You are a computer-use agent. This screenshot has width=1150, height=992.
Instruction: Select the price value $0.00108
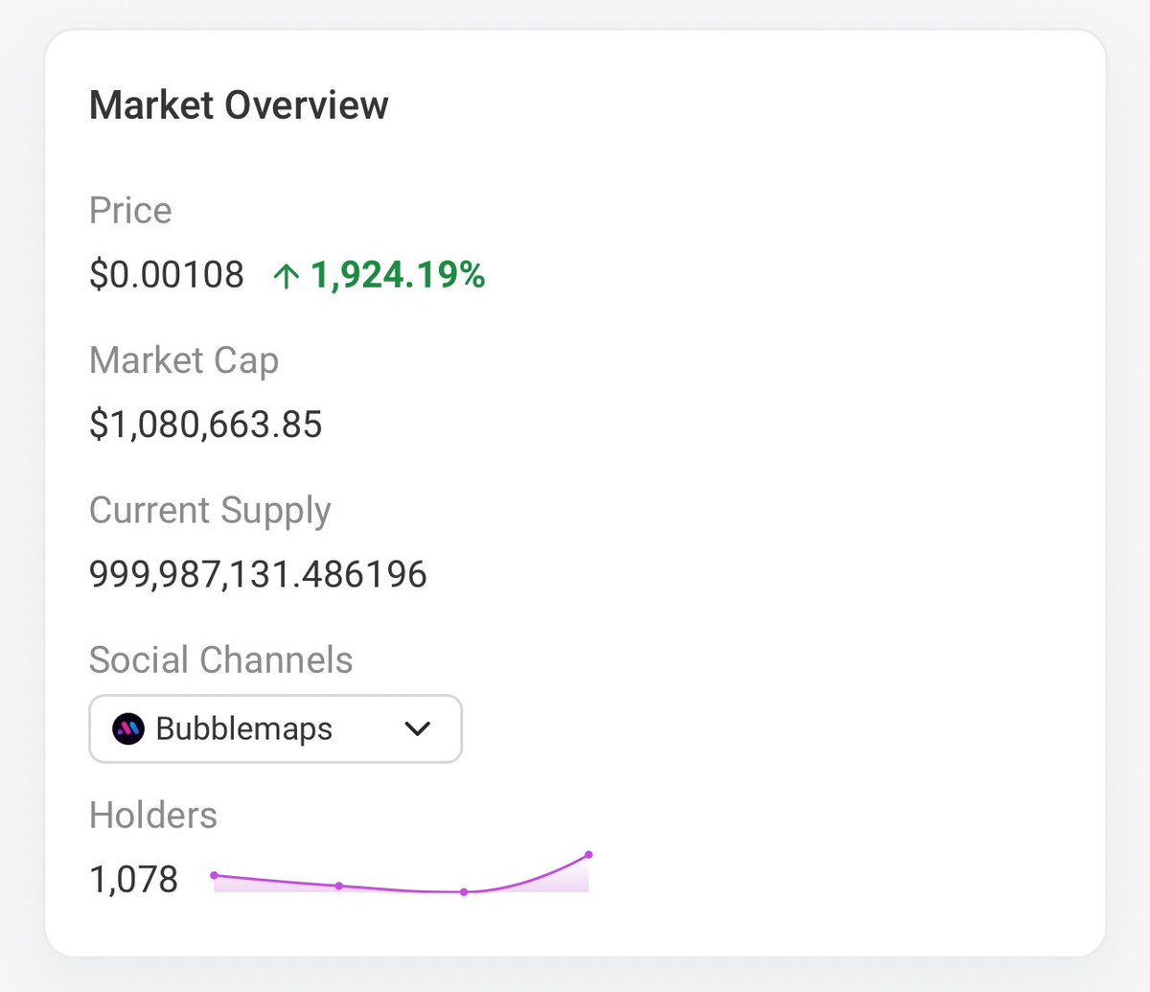pyautogui.click(x=167, y=275)
